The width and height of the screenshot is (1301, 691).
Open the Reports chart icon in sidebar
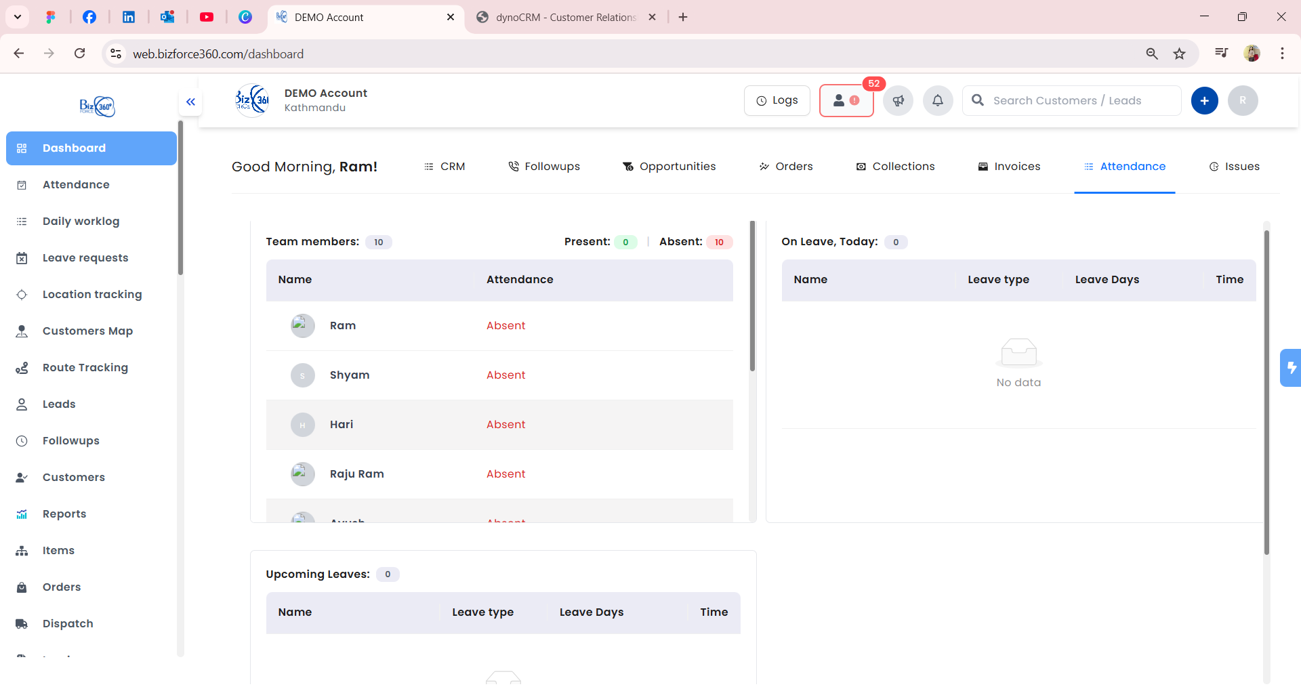tap(22, 514)
